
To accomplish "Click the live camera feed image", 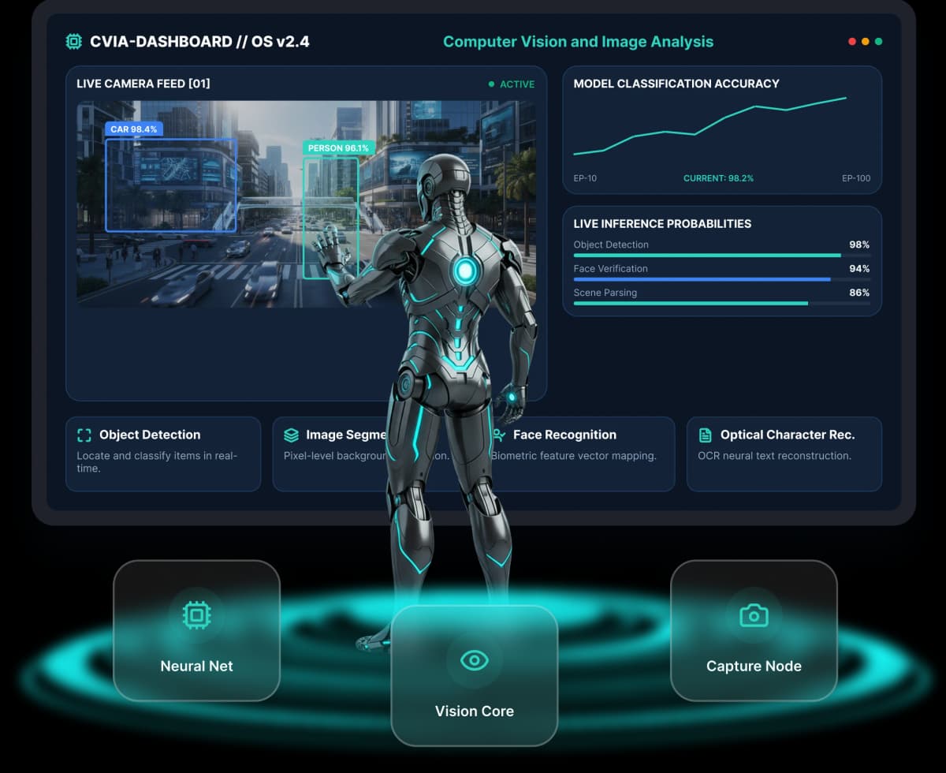I will click(306, 204).
